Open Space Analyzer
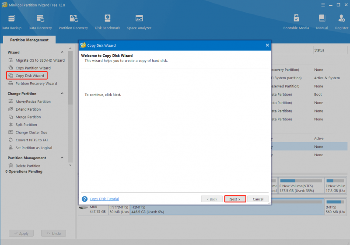The image size is (350, 245). [139, 22]
